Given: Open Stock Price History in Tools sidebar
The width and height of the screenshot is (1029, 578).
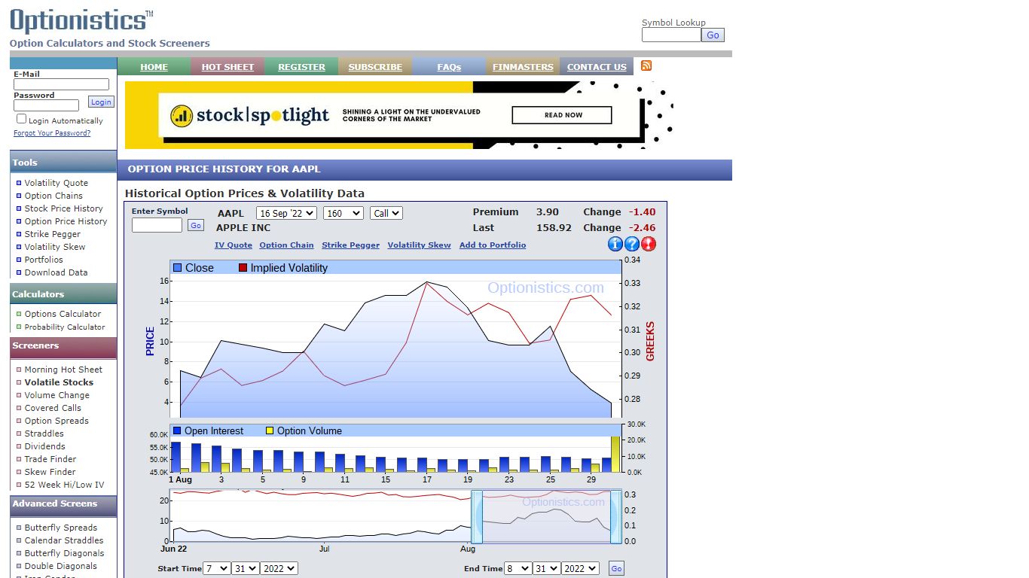Looking at the screenshot, I should (x=63, y=208).
